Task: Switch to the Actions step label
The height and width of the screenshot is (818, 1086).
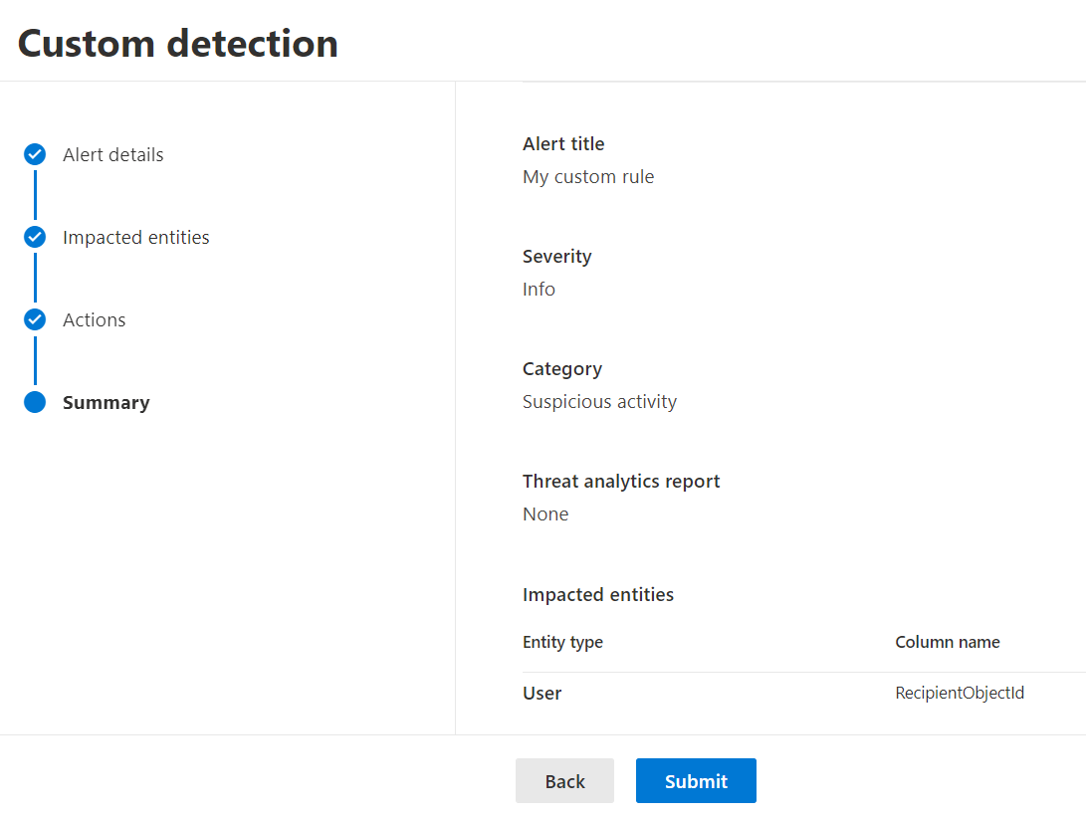Action: pyautogui.click(x=94, y=319)
